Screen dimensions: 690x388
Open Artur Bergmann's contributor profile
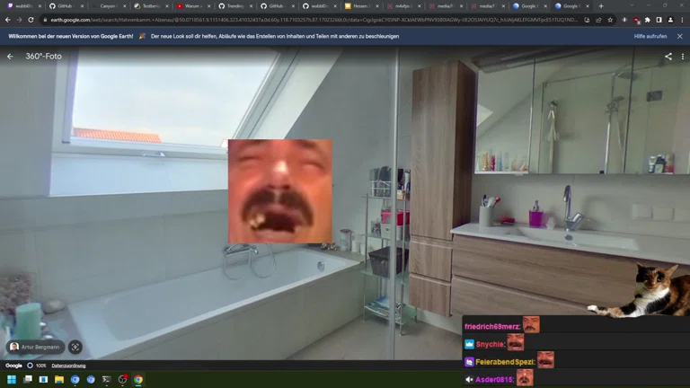tap(35, 347)
